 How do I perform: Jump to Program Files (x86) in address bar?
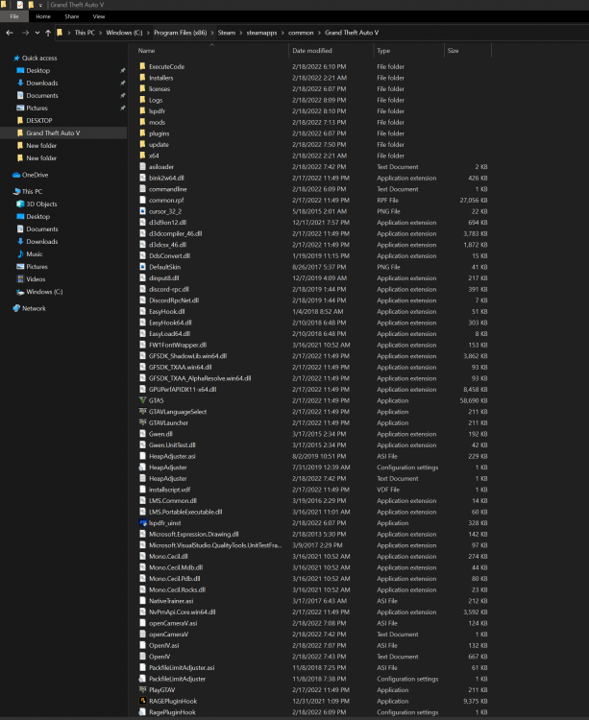point(180,33)
